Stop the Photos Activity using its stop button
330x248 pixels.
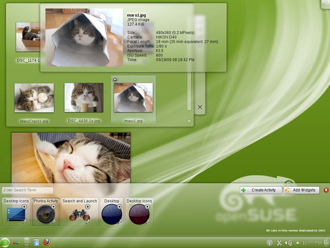(54, 207)
